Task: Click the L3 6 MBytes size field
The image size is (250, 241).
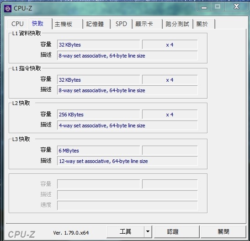Action: tap(98, 150)
